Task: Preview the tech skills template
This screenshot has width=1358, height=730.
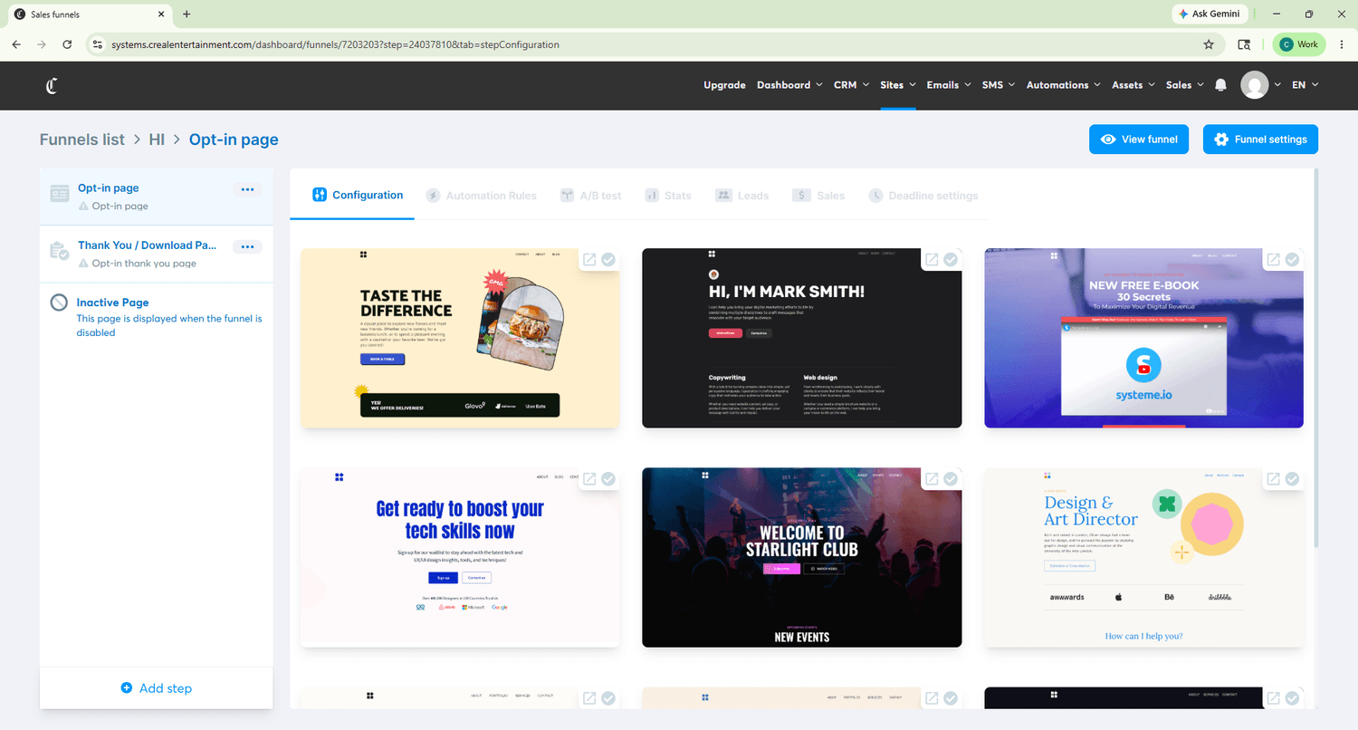Action: coord(589,479)
